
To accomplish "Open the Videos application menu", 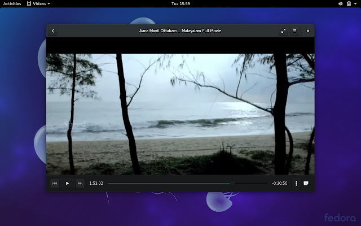I will click(38, 4).
